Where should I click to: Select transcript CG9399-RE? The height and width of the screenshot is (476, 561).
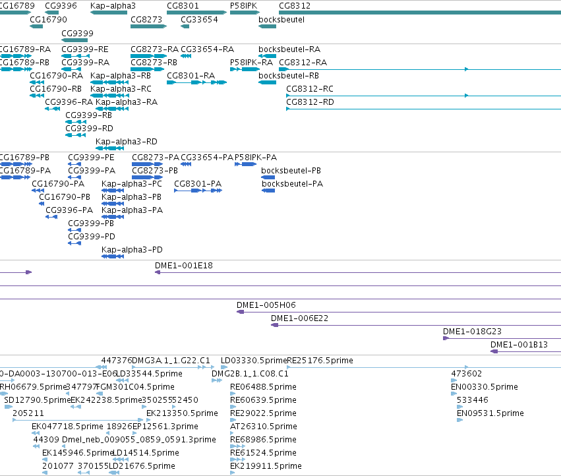coord(85,49)
